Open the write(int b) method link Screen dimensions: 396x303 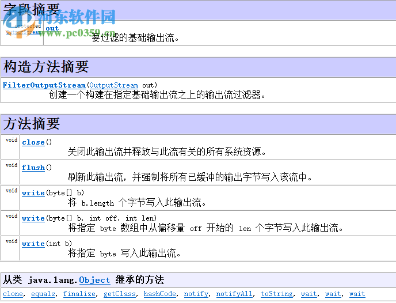33,244
